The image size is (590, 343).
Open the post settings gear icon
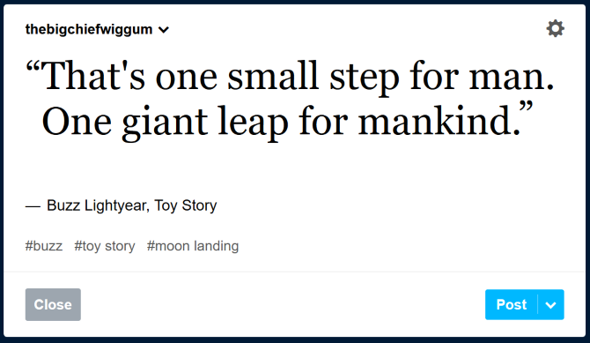pos(555,28)
